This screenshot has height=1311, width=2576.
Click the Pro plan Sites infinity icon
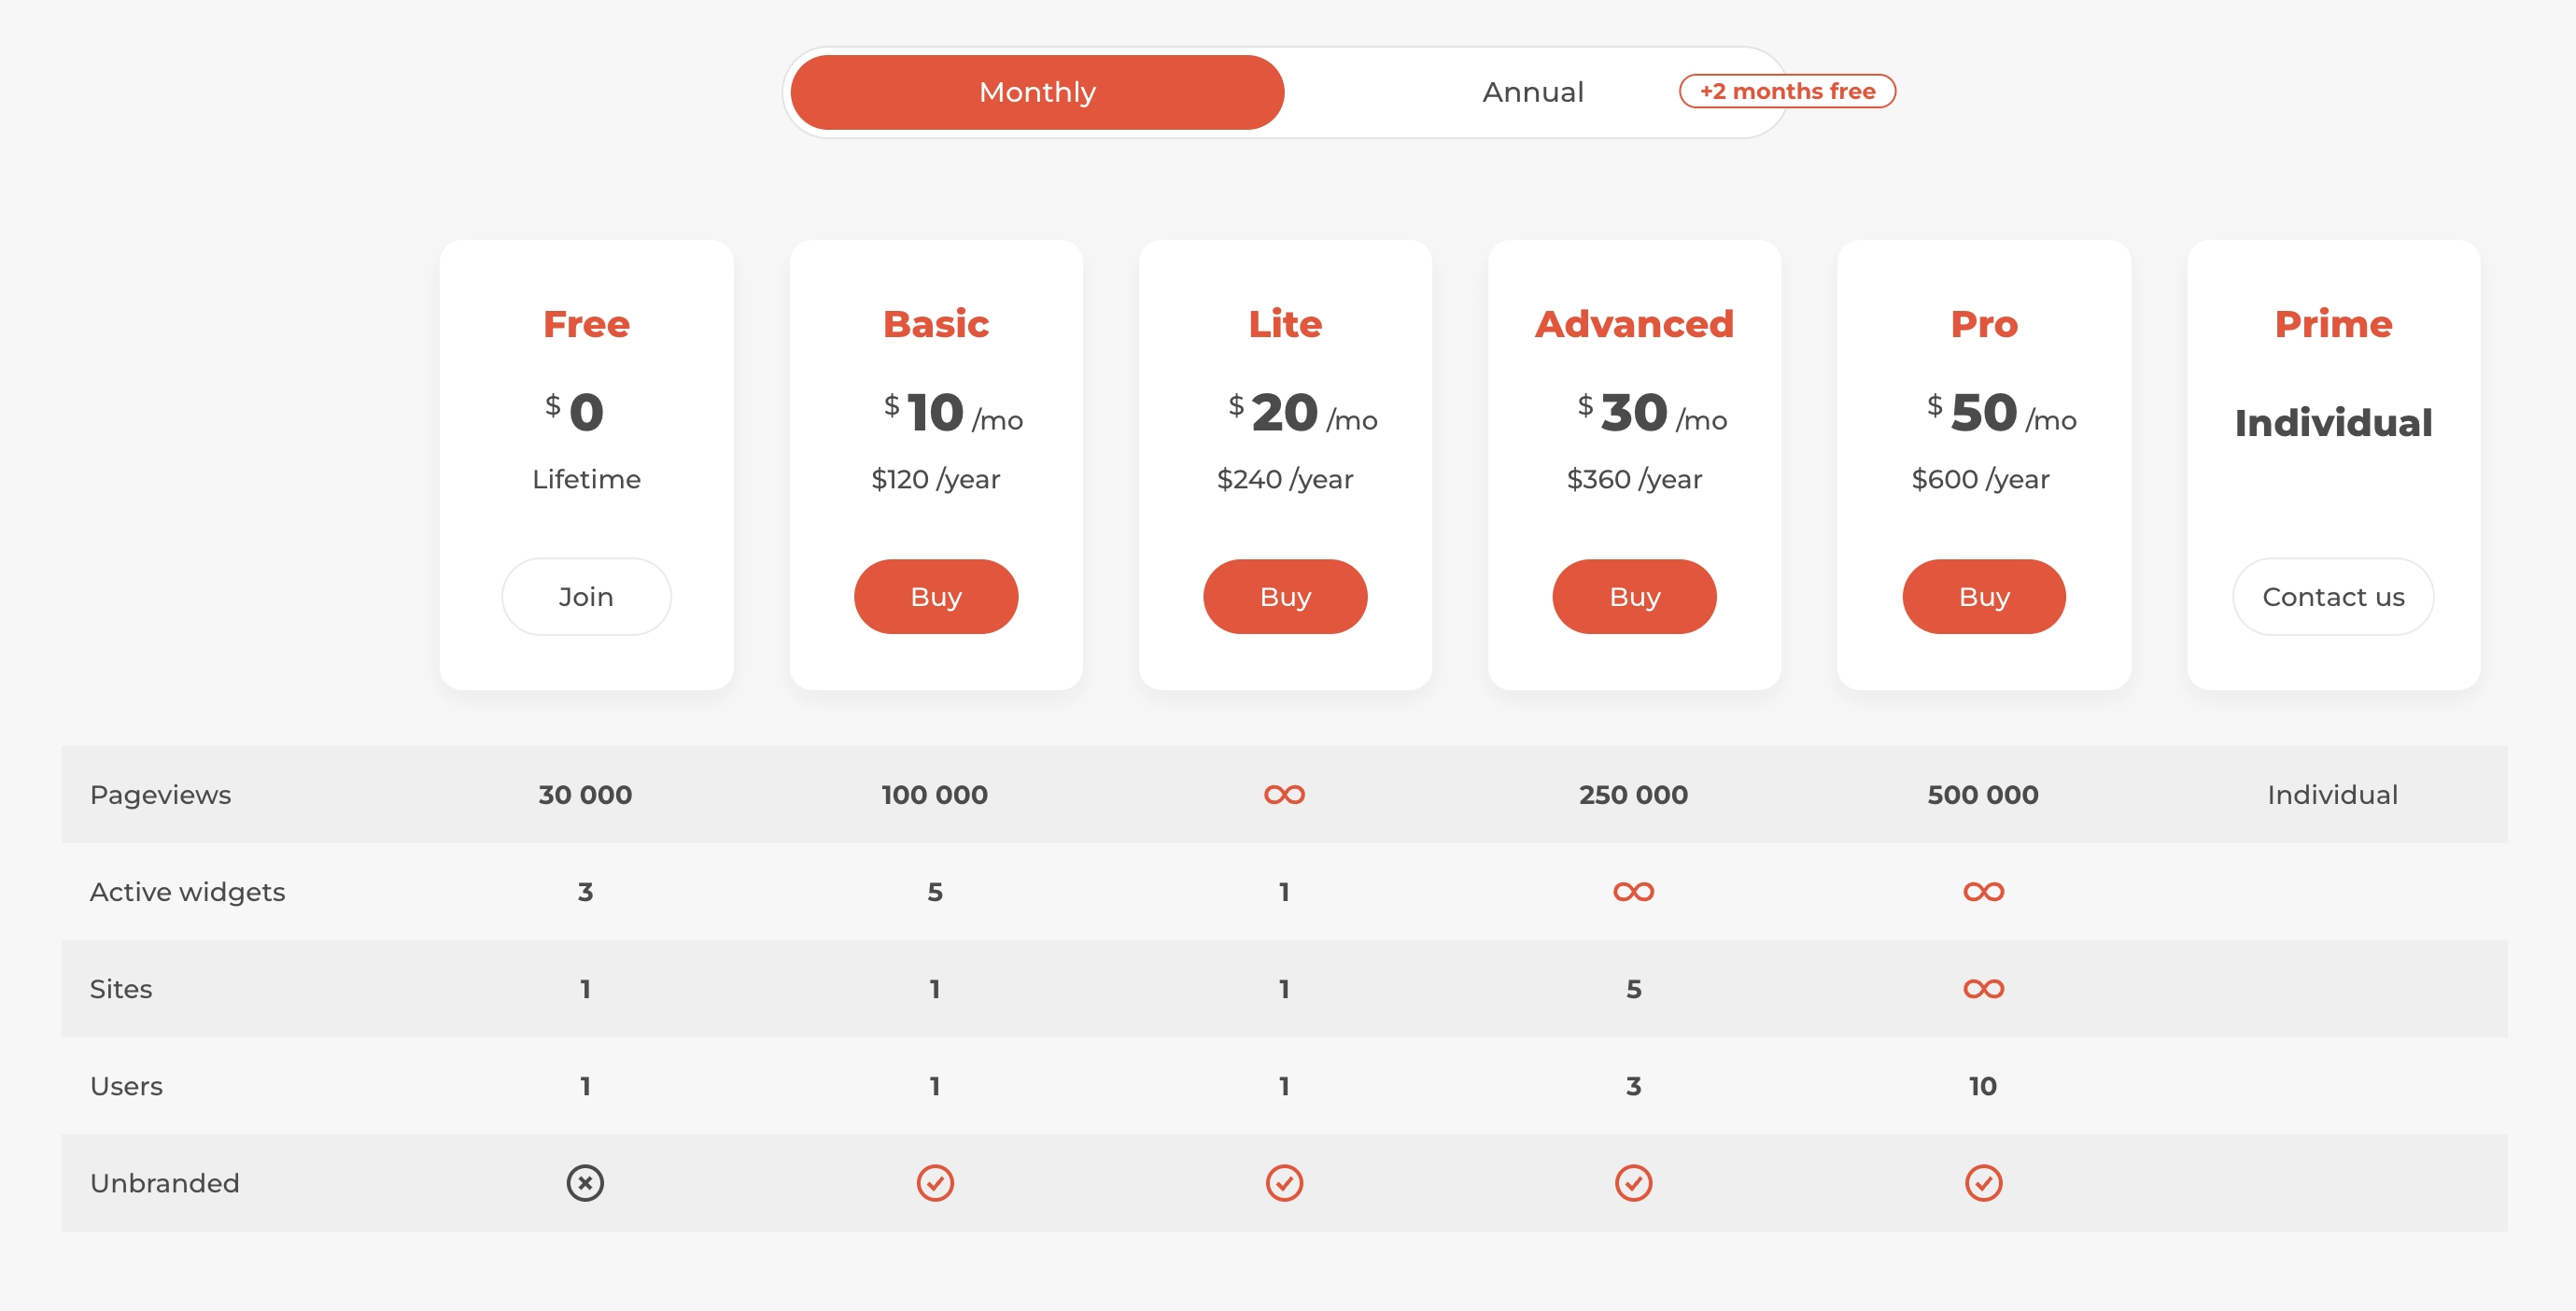[1983, 989]
